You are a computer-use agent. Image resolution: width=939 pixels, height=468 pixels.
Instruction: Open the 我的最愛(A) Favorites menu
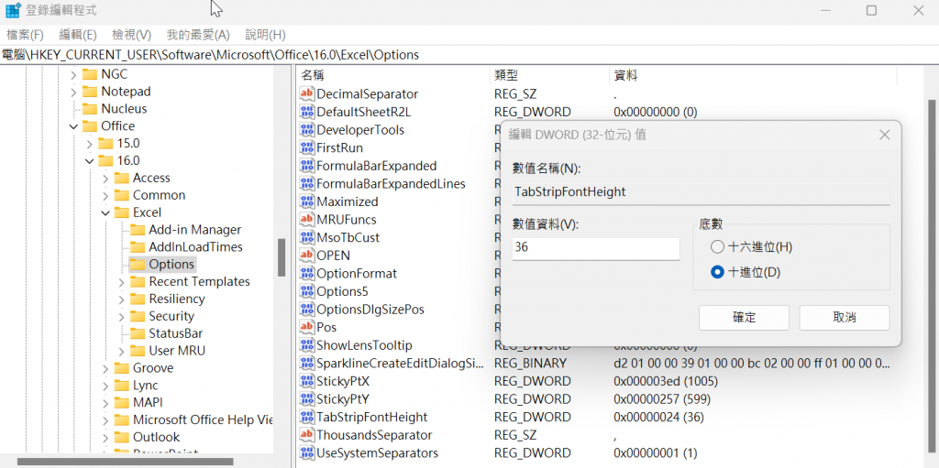(198, 35)
